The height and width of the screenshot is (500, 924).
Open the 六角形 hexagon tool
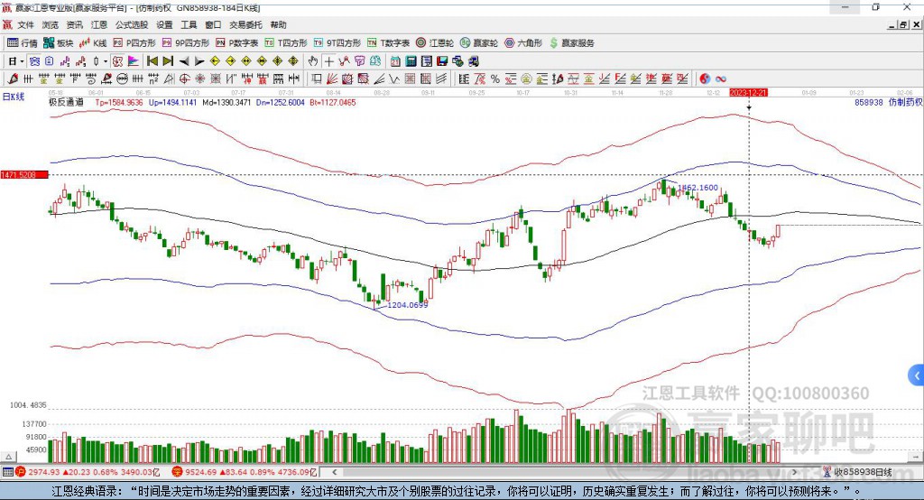click(x=523, y=43)
